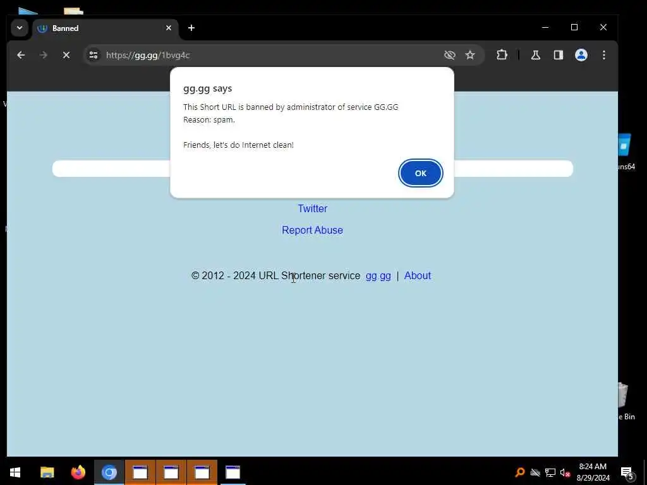This screenshot has height=485, width=647.
Task: Open the Extensions puzzle icon
Action: click(x=502, y=56)
